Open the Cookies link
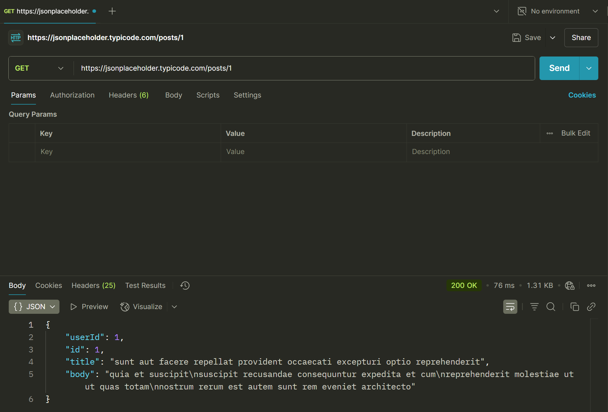 [x=582, y=95]
